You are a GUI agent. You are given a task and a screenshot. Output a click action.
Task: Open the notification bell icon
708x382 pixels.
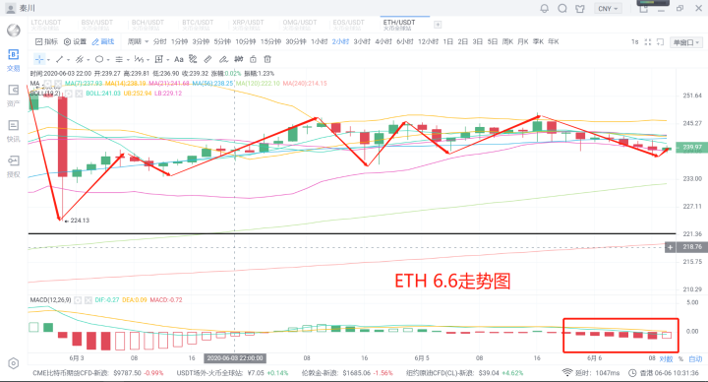pyautogui.click(x=545, y=8)
